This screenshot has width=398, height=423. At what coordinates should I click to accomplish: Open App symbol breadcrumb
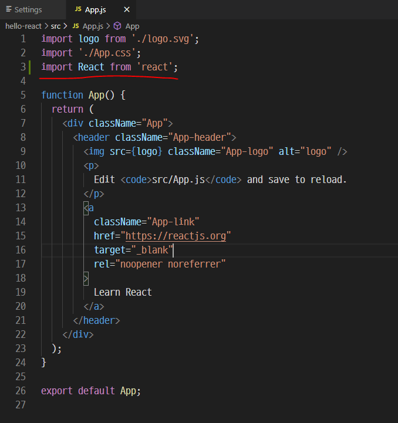tap(132, 26)
